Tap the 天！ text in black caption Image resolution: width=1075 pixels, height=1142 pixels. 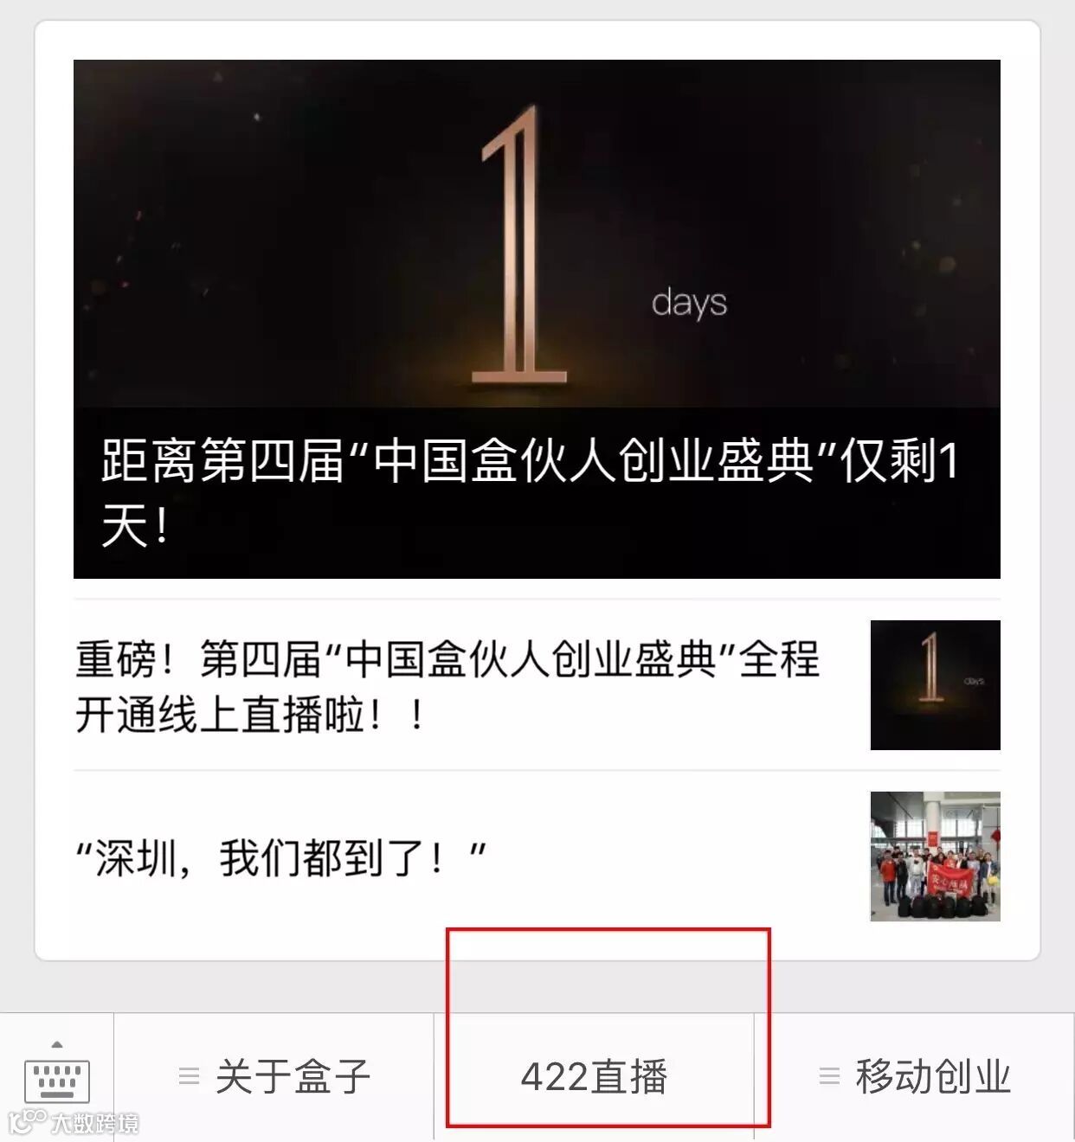pyautogui.click(x=134, y=526)
